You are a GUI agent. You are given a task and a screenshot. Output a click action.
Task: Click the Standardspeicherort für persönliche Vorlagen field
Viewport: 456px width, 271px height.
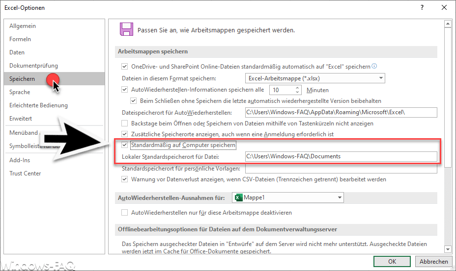click(x=341, y=169)
